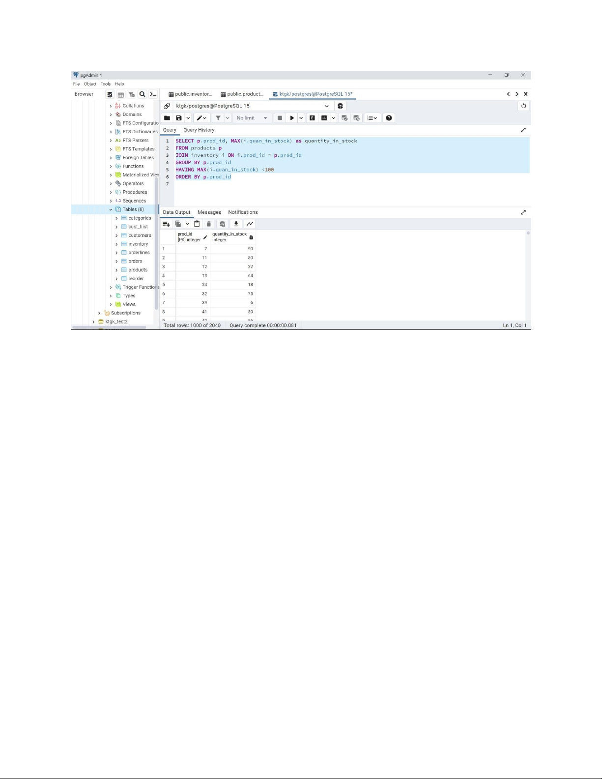
Task: Open the Help menu
Action: point(119,84)
